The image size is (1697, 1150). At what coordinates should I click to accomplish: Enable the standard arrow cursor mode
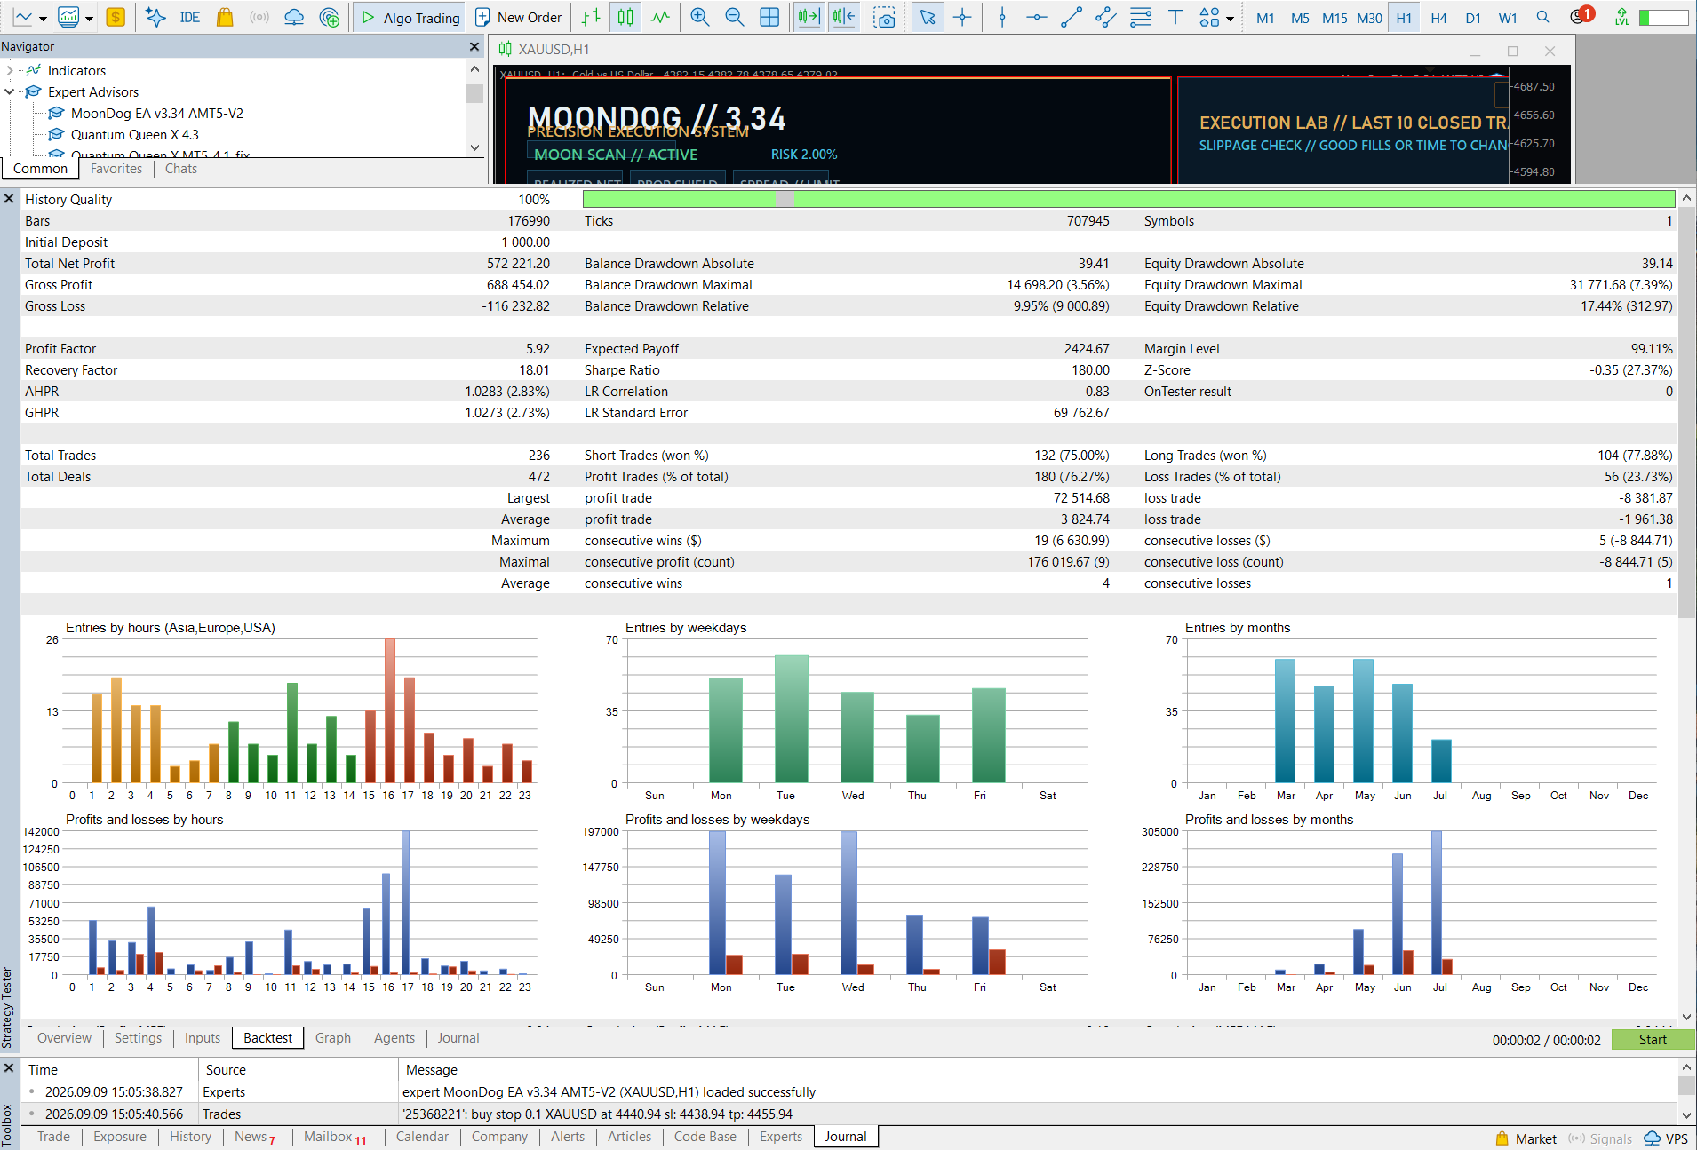[x=928, y=17]
